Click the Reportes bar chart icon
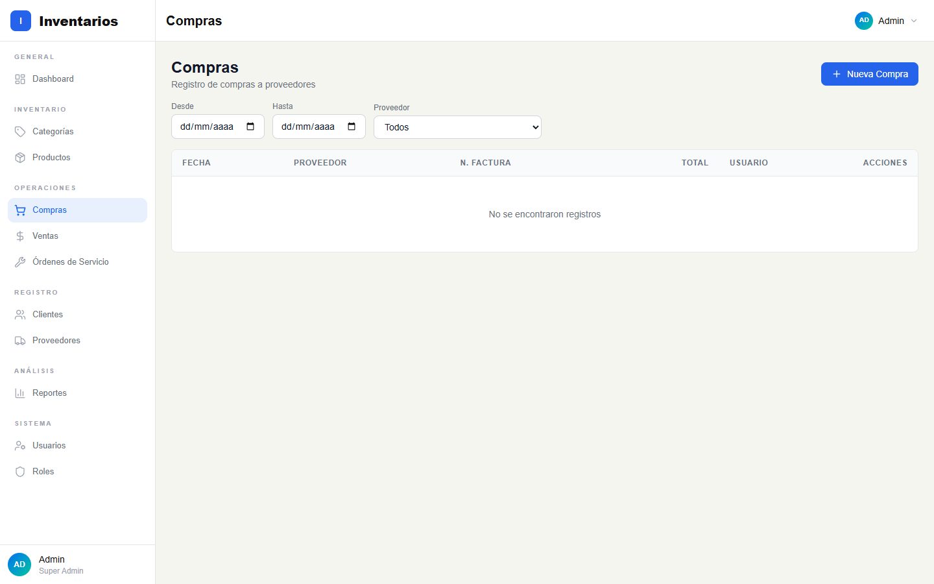Screen dimensions: 934x584 coord(20,393)
